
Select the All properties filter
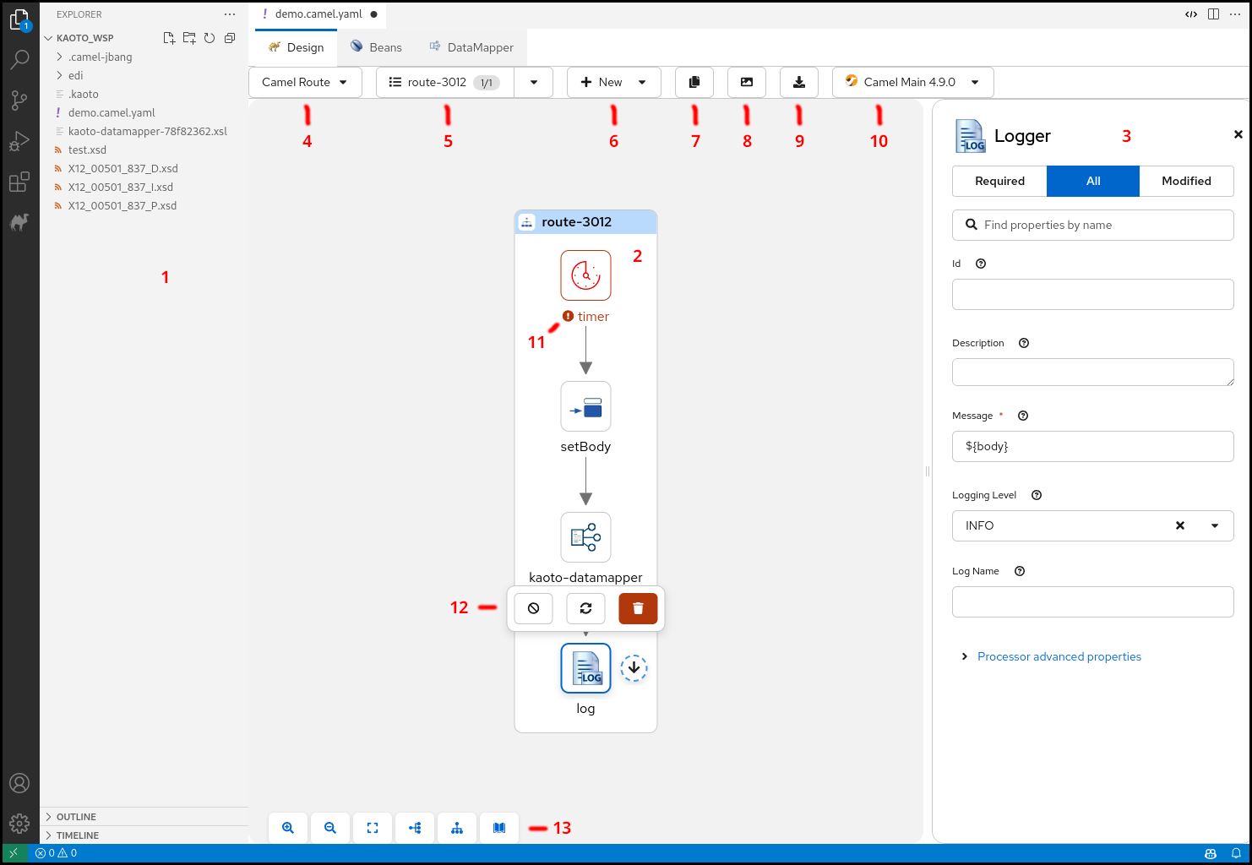tap(1093, 181)
